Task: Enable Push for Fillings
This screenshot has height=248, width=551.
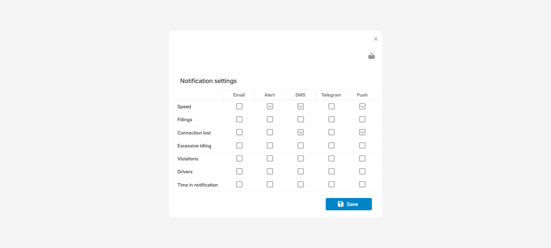Action: pyautogui.click(x=362, y=119)
